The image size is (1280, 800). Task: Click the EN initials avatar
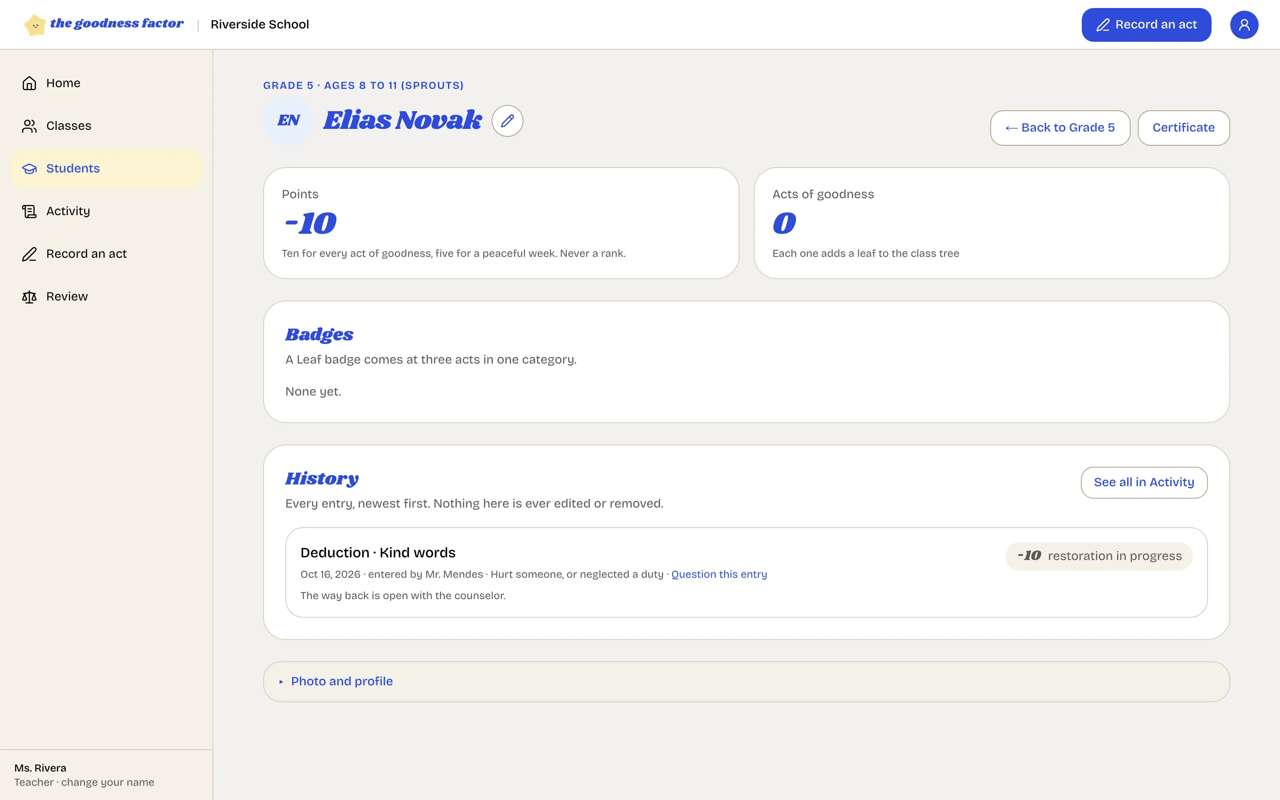[288, 120]
